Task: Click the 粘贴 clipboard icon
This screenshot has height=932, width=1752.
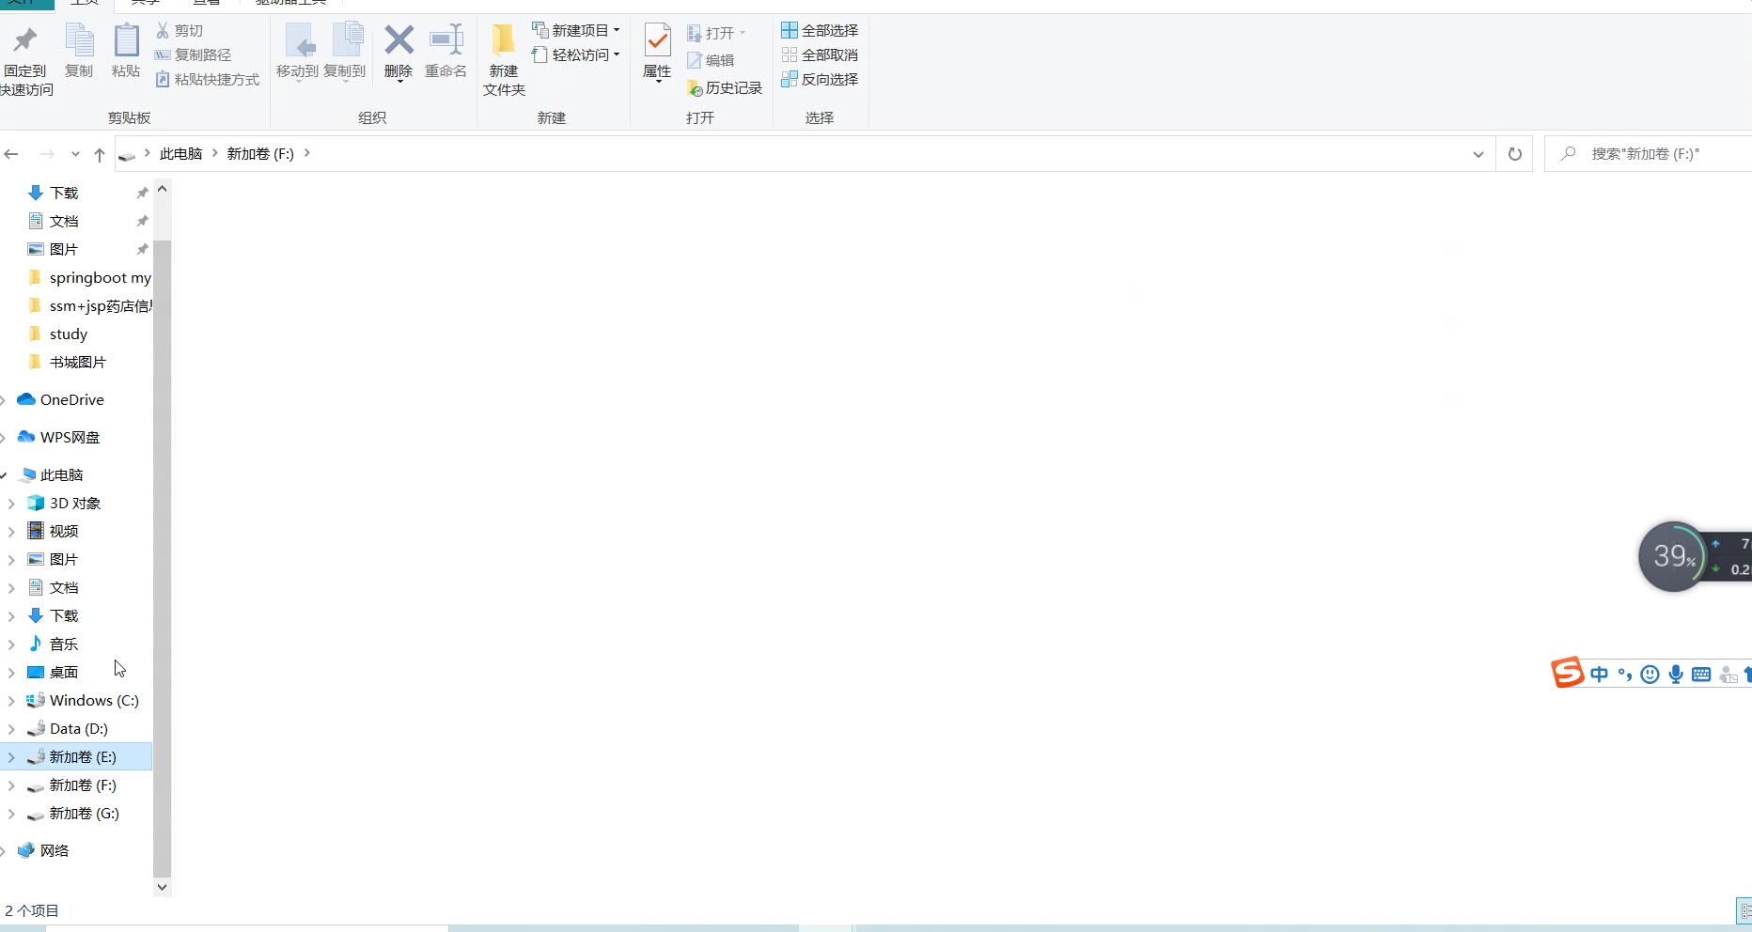Action: [126, 40]
